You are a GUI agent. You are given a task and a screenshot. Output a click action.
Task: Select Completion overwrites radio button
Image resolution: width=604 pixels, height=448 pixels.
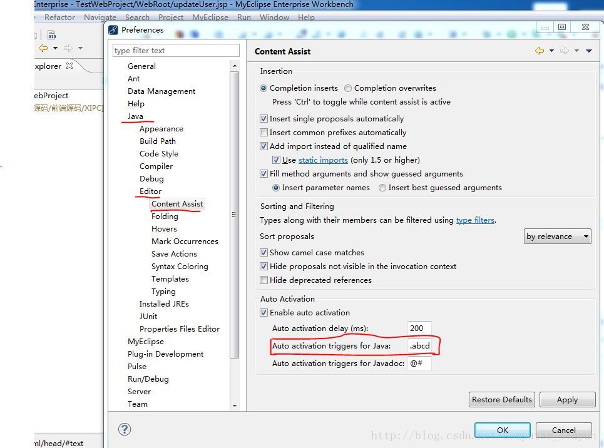pos(348,88)
